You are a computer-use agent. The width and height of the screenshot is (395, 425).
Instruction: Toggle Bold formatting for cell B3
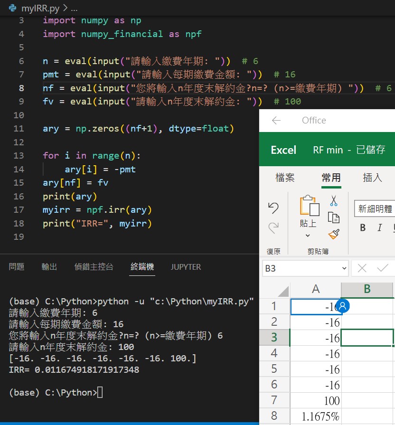pyautogui.click(x=362, y=227)
